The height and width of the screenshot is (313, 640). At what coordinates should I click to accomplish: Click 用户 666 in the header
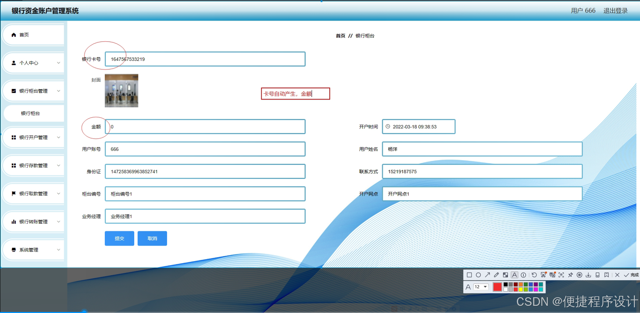(583, 11)
